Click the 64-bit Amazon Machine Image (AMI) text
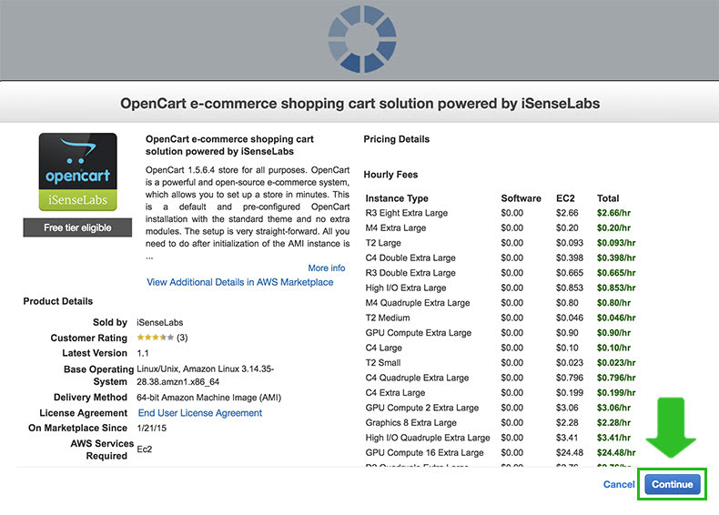This screenshot has width=719, height=515. point(208,398)
